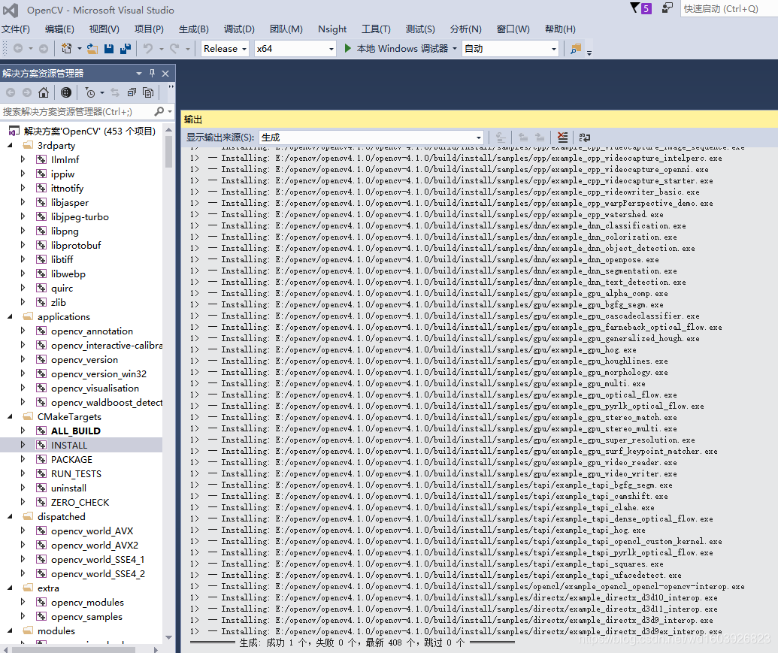Select the libjpeg-turbo project
778x653 pixels.
pyautogui.click(x=80, y=216)
